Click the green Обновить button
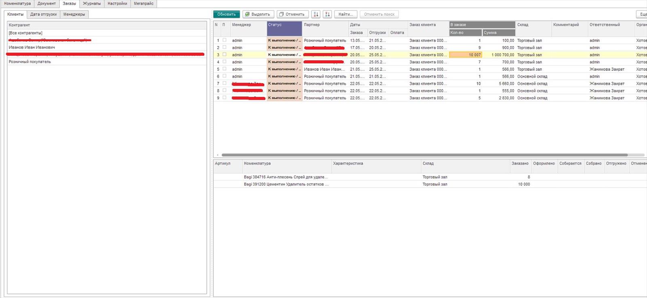The width and height of the screenshot is (647, 298). pos(226,14)
